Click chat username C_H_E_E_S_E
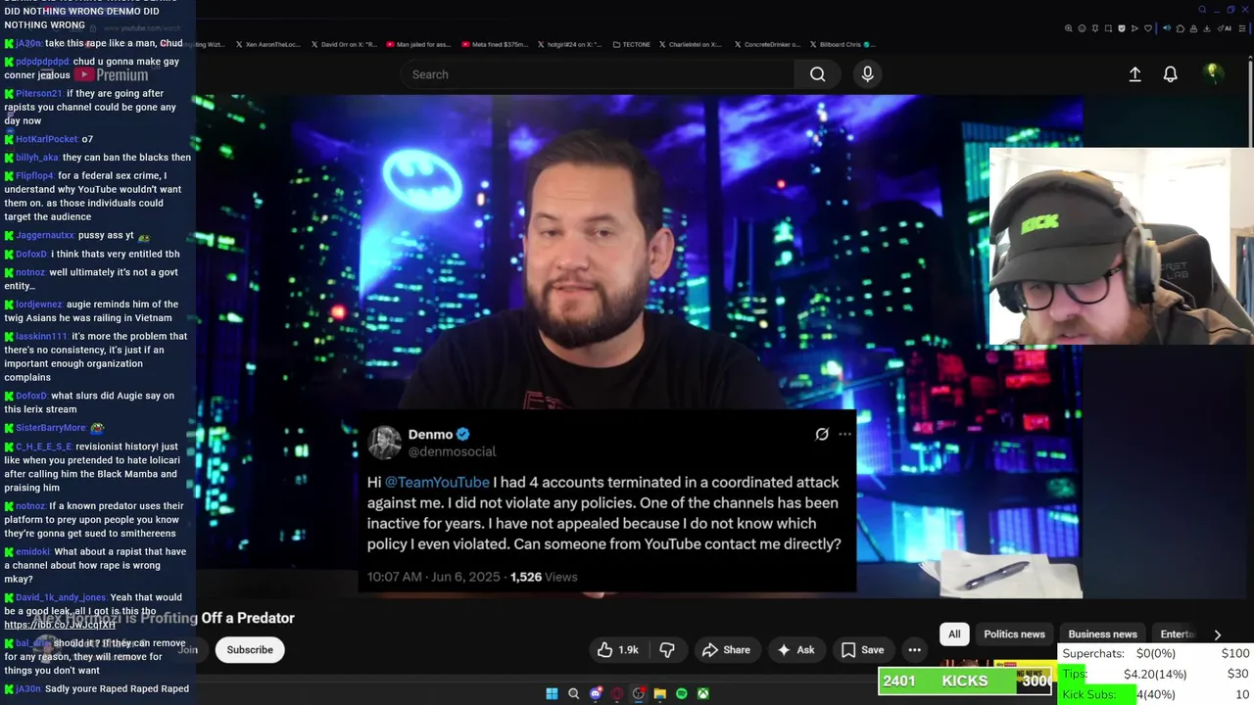Screen dimensions: 1254x705 43,446
